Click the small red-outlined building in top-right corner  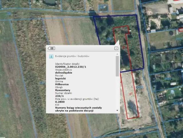coord(180,30)
